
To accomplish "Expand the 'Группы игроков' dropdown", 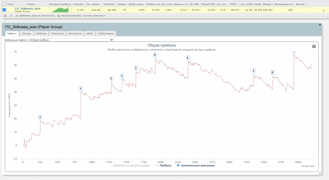I will [94, 16].
